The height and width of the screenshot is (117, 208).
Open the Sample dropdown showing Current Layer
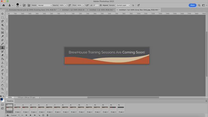point(123,5)
